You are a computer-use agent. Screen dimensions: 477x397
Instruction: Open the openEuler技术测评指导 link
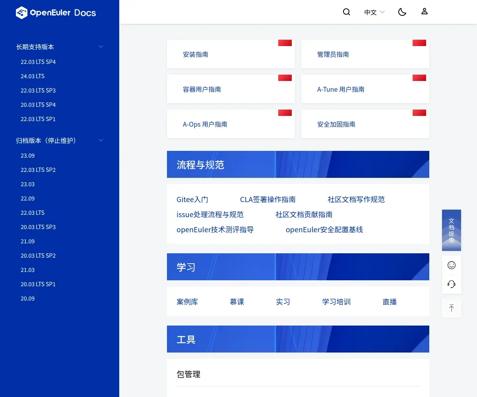[x=215, y=229]
